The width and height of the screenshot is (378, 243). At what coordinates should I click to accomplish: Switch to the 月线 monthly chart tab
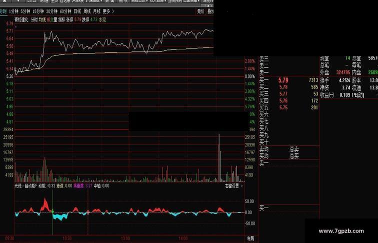coord(96,11)
